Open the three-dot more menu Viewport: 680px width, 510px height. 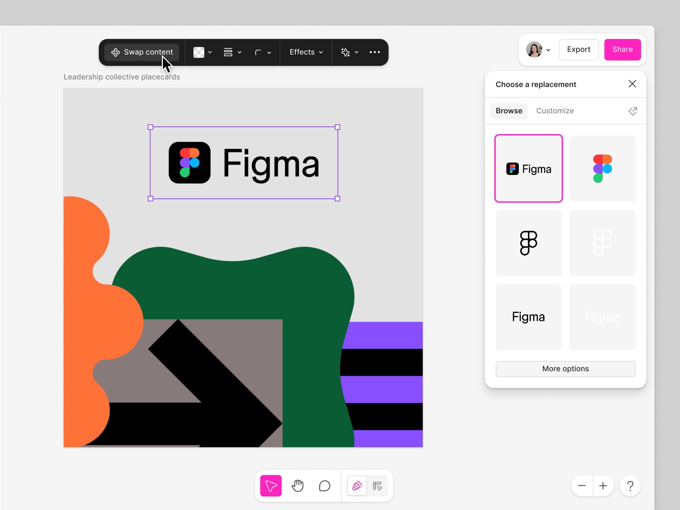click(375, 52)
